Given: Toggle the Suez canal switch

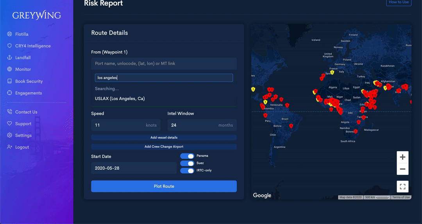Looking at the screenshot, I should point(187,163).
